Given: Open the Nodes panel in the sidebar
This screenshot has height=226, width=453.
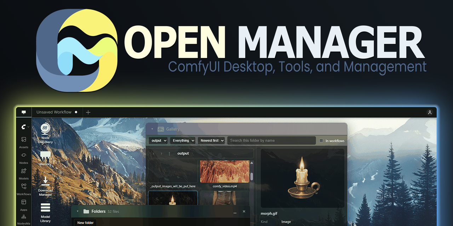Looking at the screenshot, I should click(x=24, y=158).
